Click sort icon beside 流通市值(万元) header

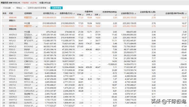click(74, 14)
